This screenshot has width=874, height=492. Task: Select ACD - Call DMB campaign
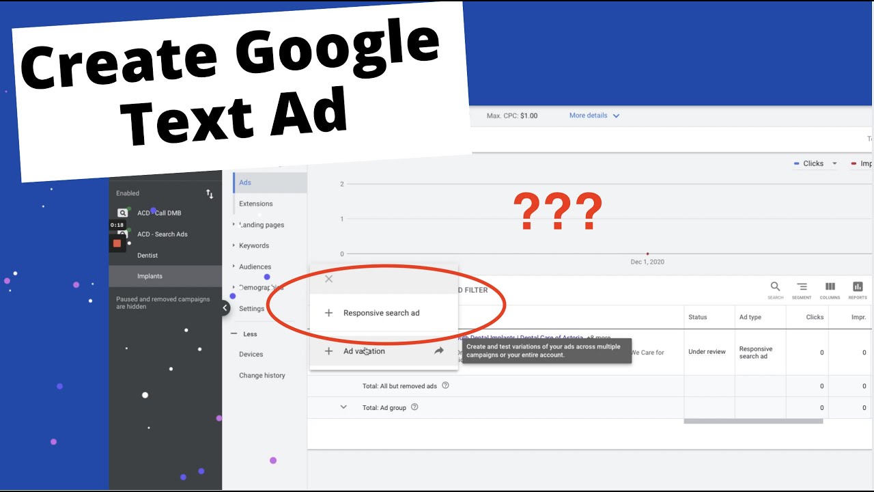tap(159, 213)
